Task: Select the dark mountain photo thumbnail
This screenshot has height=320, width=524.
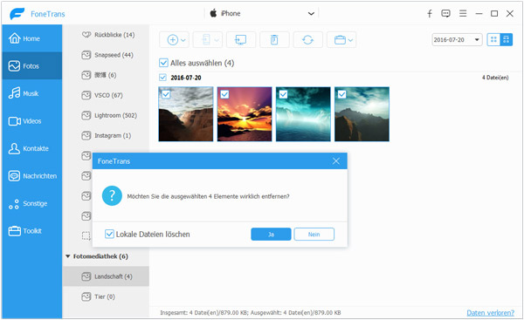Action: [362, 114]
